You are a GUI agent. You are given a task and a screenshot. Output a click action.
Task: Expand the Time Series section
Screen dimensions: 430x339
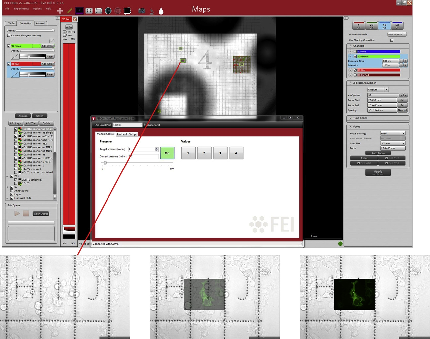coord(350,118)
